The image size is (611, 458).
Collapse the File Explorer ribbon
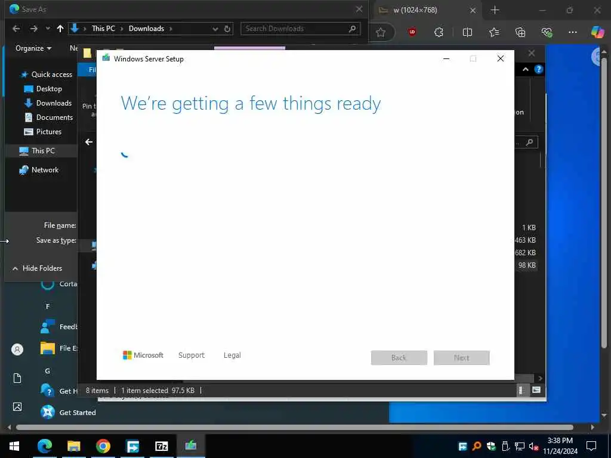tap(526, 69)
